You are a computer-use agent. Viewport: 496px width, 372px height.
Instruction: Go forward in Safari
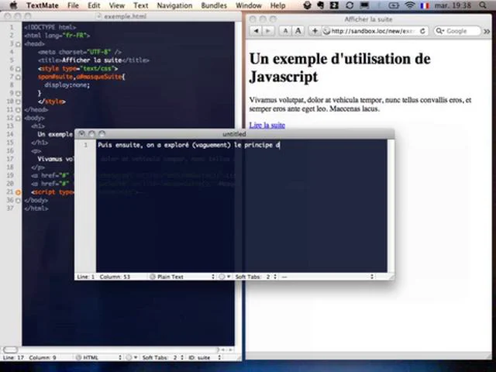point(268,31)
